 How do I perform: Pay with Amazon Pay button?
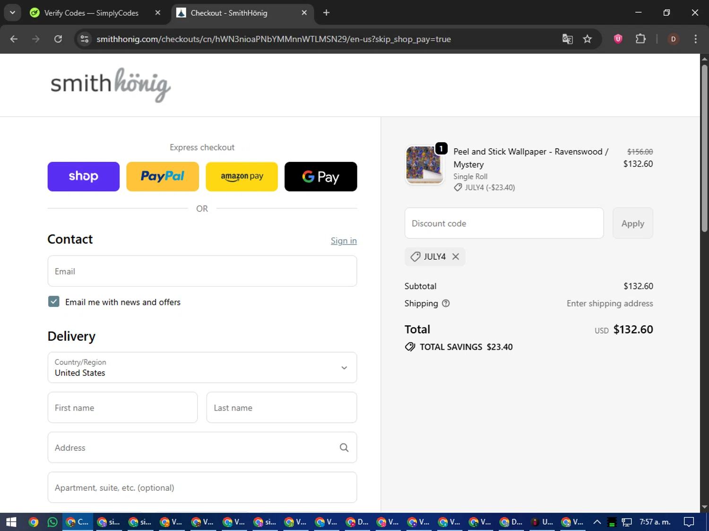[x=242, y=177]
